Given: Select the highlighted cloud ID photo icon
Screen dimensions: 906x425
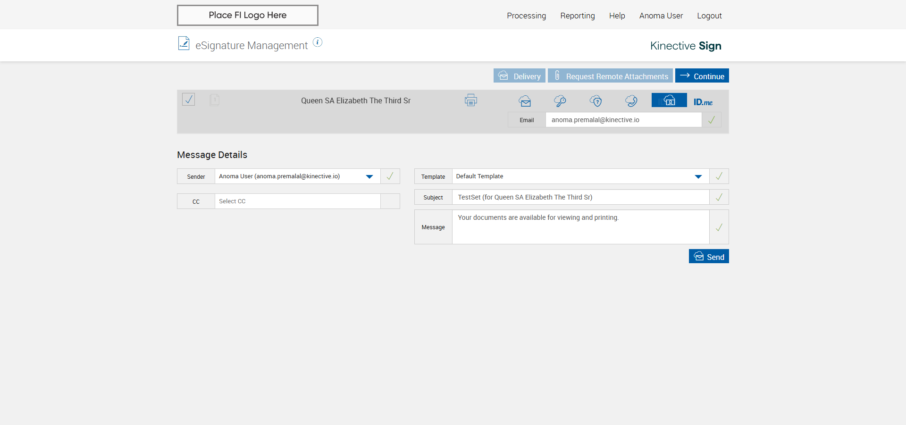Looking at the screenshot, I should [669, 100].
